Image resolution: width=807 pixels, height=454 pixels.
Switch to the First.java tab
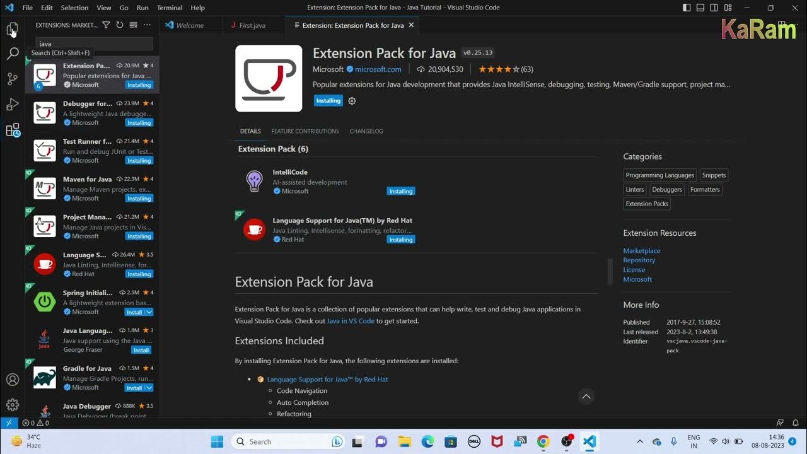pyautogui.click(x=252, y=25)
